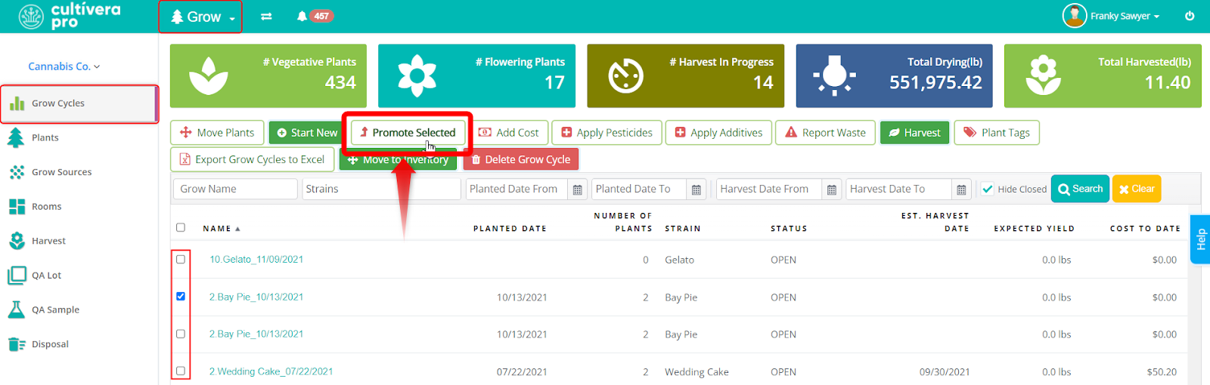Viewport: 1210px width, 385px height.
Task: Open calendar for Harvest Date To
Action: (961, 189)
